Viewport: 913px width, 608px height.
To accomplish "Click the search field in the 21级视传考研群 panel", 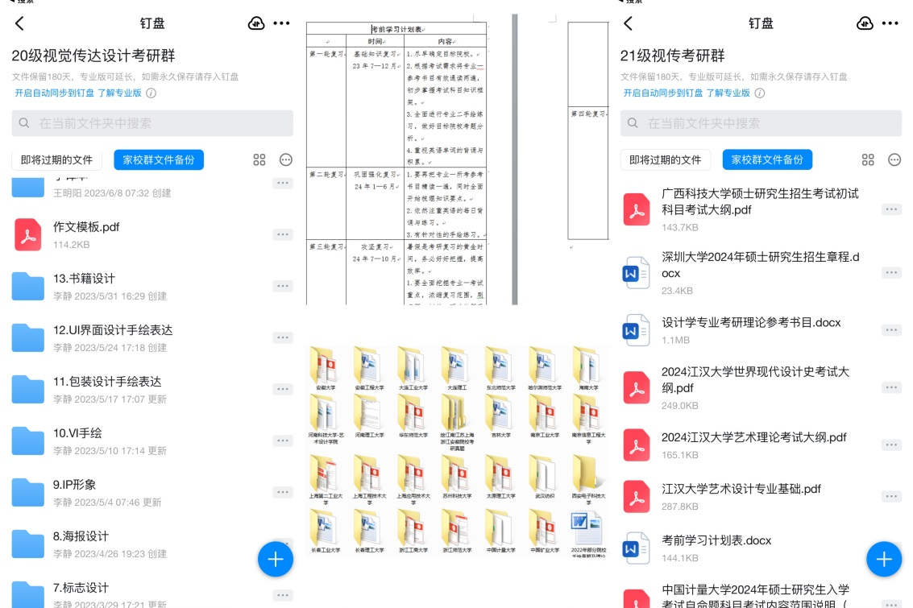I will tap(761, 123).
